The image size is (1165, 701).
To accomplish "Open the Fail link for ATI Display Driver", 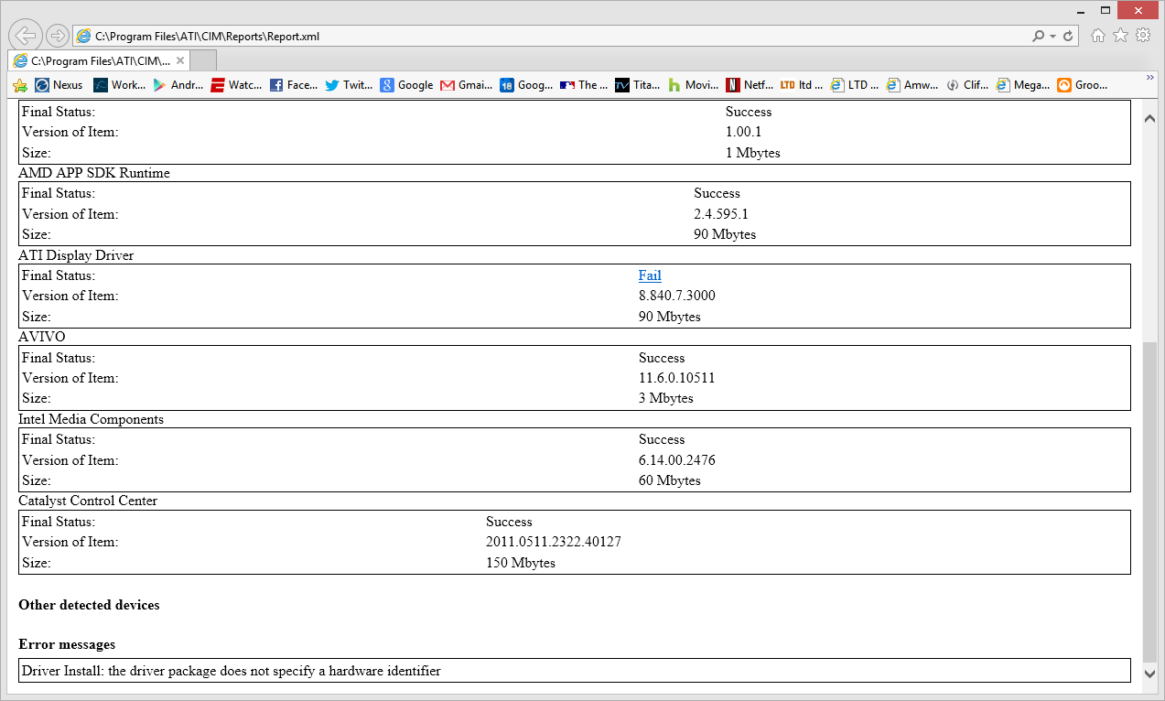I will [650, 275].
